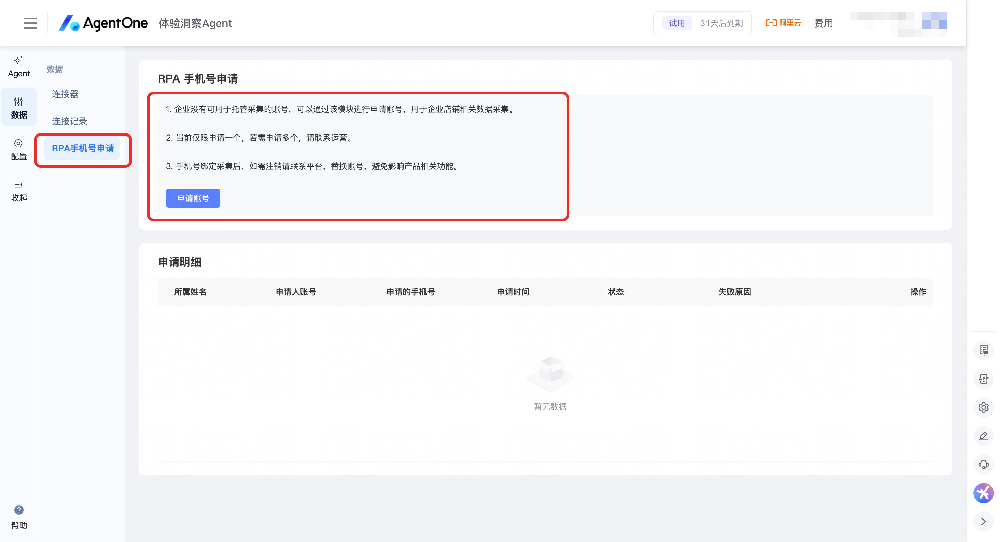
Task: Click the colorful assistant icon on right
Action: pos(983,493)
